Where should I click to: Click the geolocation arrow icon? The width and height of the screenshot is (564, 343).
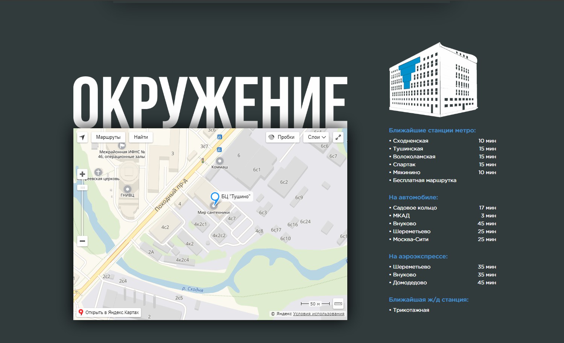(x=82, y=137)
